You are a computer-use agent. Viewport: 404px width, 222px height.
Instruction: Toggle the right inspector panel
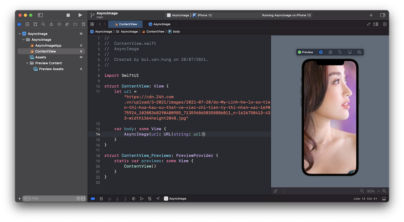[383, 15]
